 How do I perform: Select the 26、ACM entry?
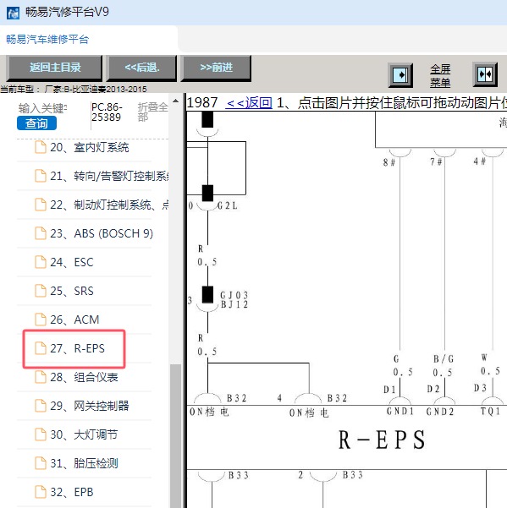coord(74,320)
